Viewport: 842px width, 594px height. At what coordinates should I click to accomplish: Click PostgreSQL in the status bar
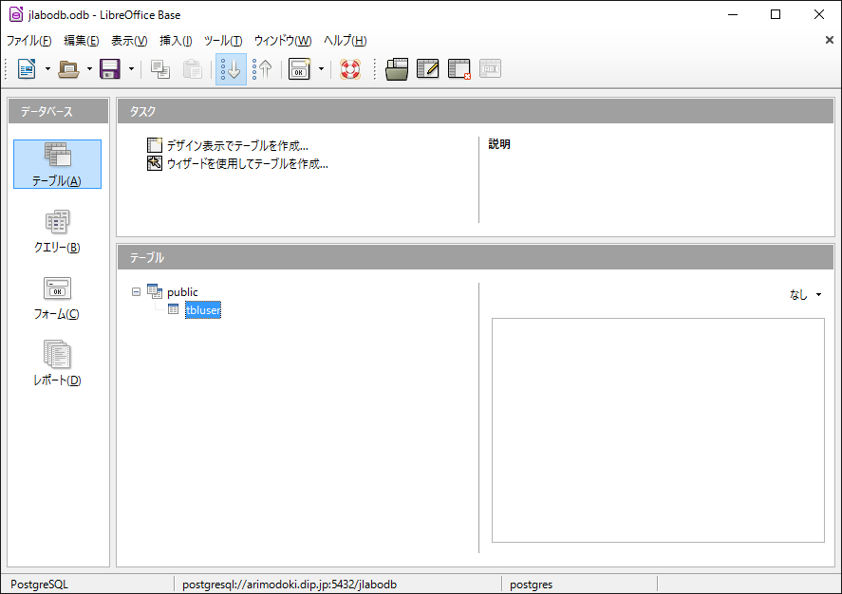tap(39, 585)
